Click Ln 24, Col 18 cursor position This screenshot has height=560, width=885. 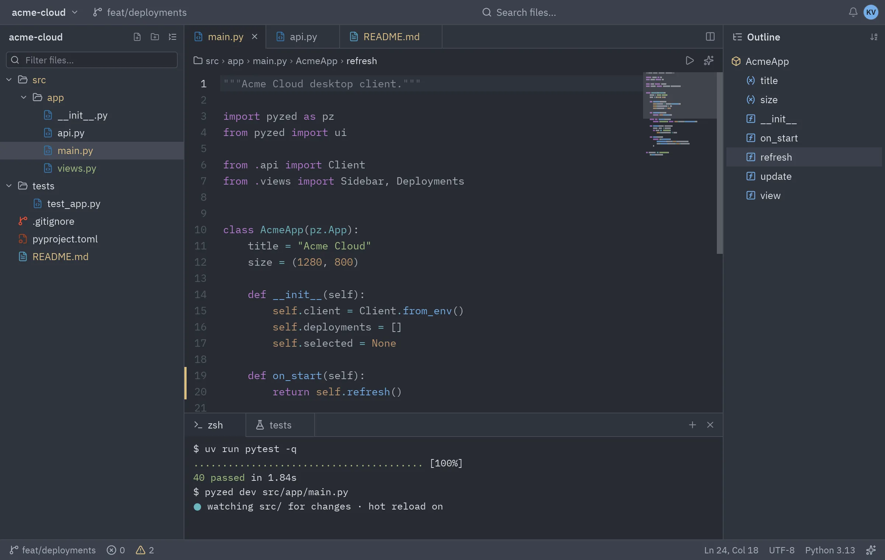(731, 550)
